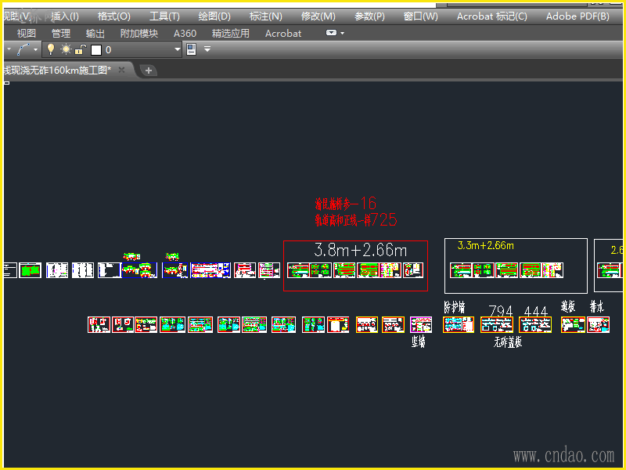The image size is (626, 470).
Task: Select the 3.8m+2.66m title text
Action: [x=361, y=251]
